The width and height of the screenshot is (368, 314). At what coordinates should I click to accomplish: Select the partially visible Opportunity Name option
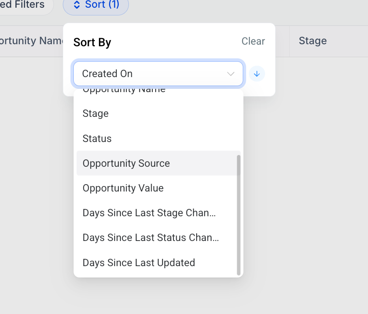[124, 91]
